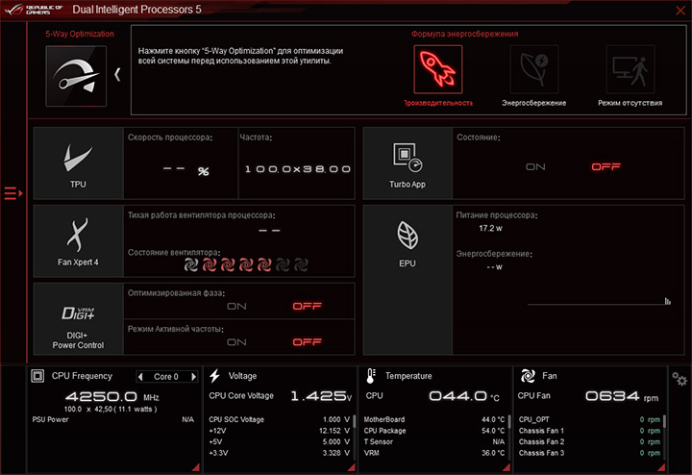Screen dimensions: 692x475
Task: Select the Энергосбережение leaf mode
Action: 534,69
